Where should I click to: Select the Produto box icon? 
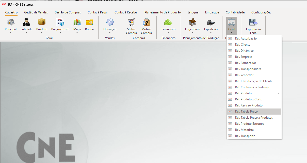(x=42, y=22)
